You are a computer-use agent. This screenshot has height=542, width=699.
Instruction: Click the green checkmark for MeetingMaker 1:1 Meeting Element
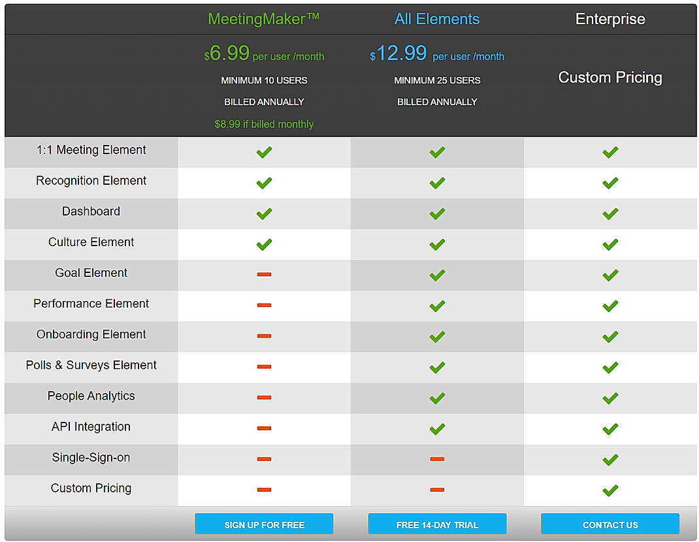click(264, 152)
